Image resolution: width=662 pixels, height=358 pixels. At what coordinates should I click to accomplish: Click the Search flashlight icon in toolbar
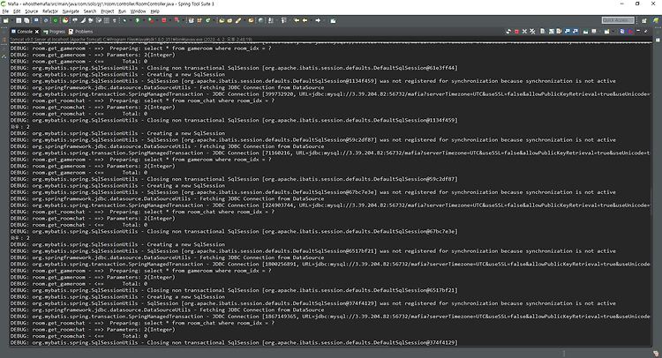237,20
